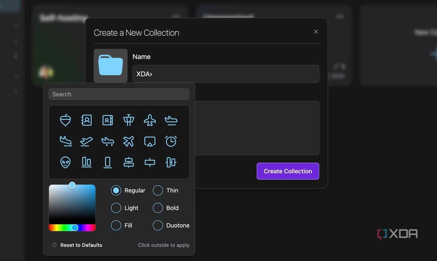
Task: Select the Fill icon style
Action: 116,225
